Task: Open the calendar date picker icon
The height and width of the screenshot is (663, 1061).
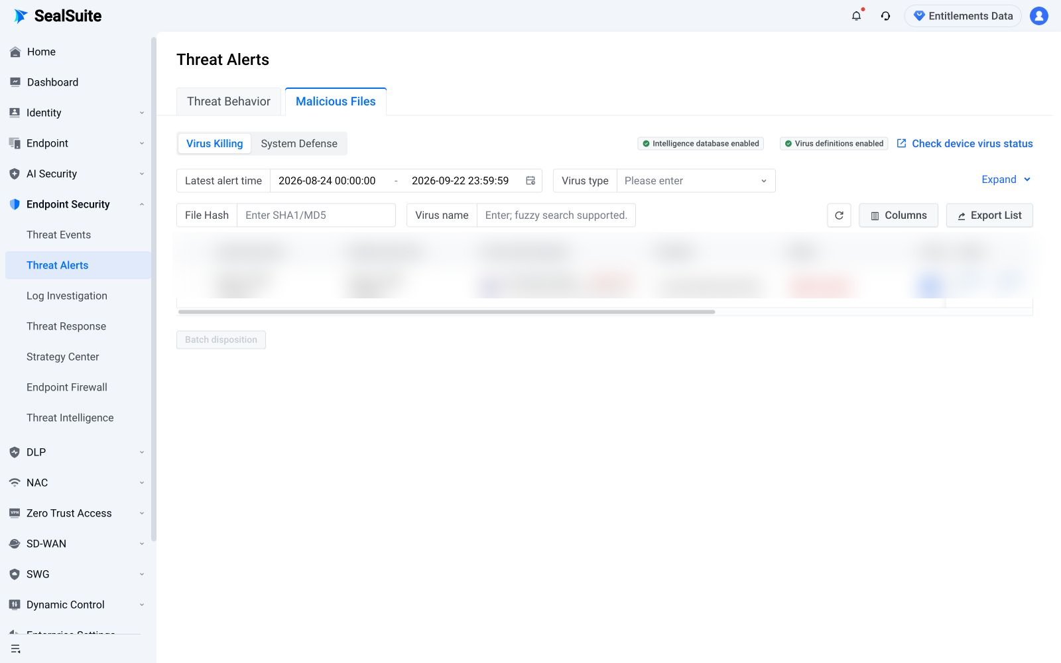Action: tap(530, 180)
